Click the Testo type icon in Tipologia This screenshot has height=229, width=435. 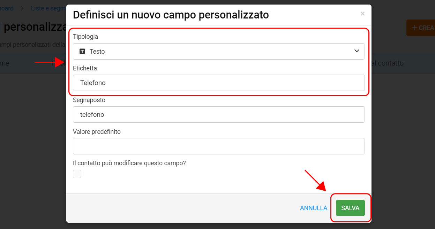point(82,51)
